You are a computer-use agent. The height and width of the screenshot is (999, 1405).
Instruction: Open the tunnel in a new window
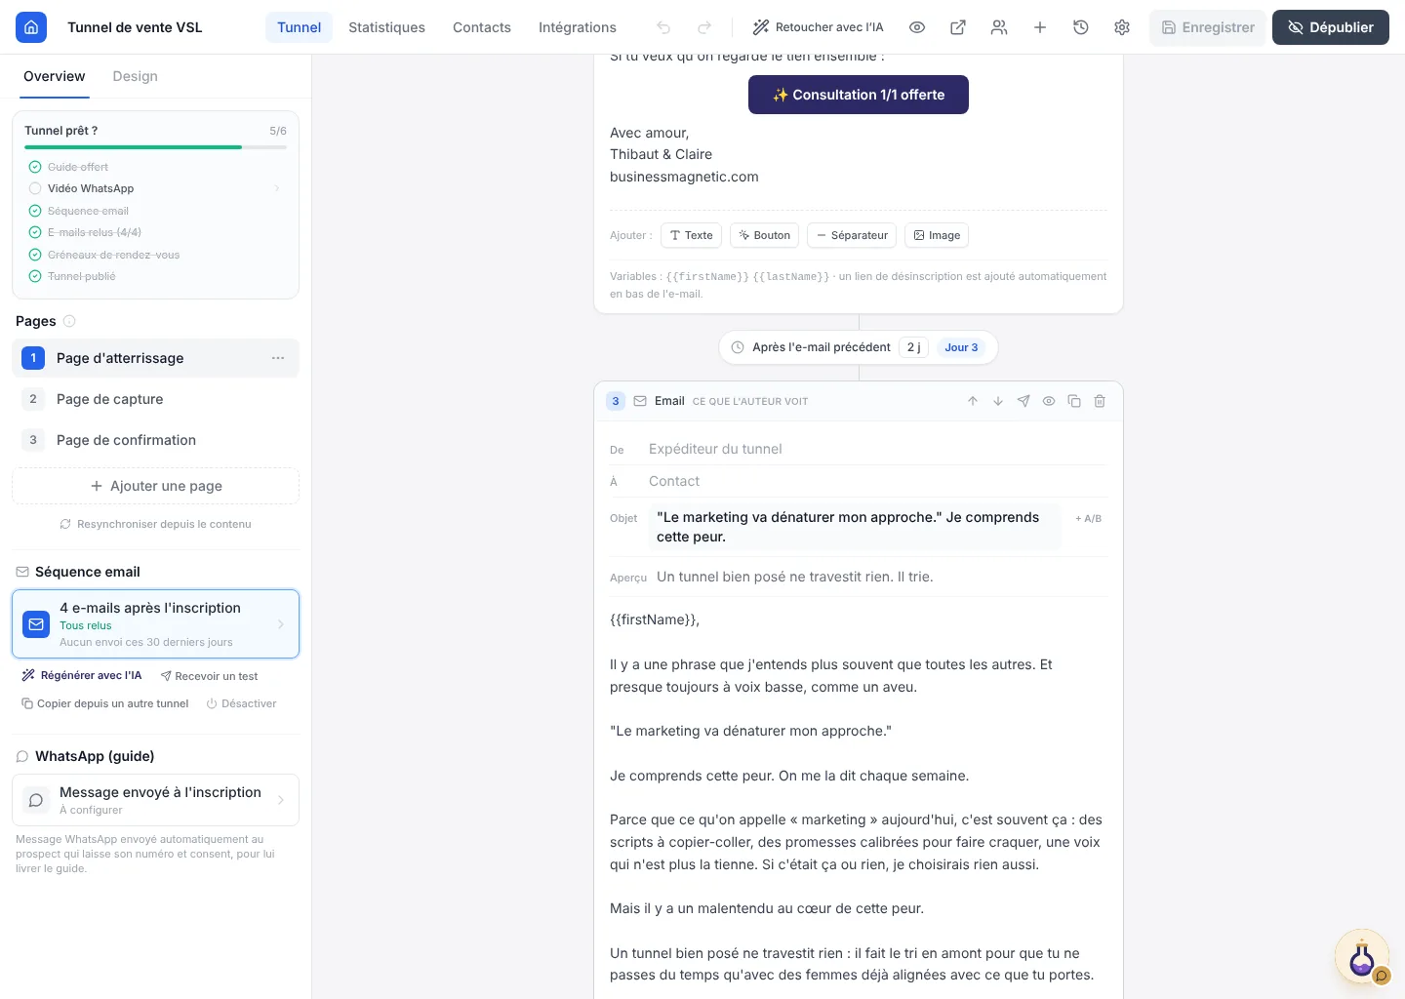click(x=958, y=27)
